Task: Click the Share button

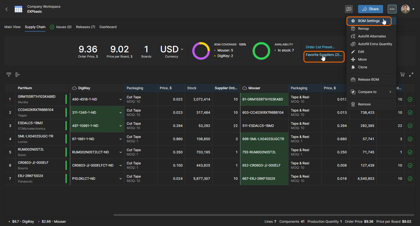Action: click(370, 9)
